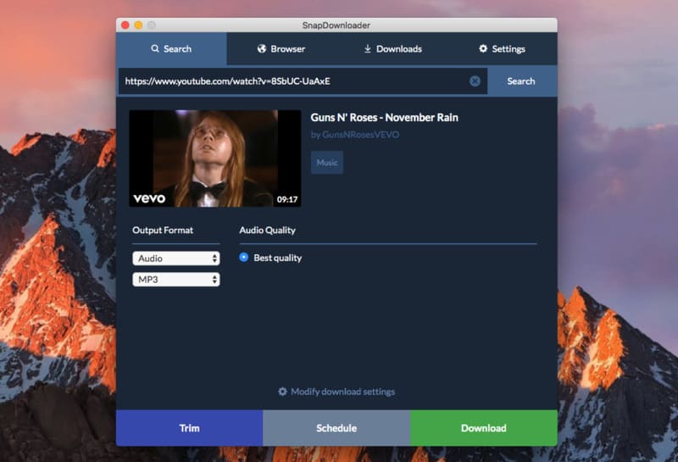
Task: Click the Search button next to URL
Action: pos(521,81)
